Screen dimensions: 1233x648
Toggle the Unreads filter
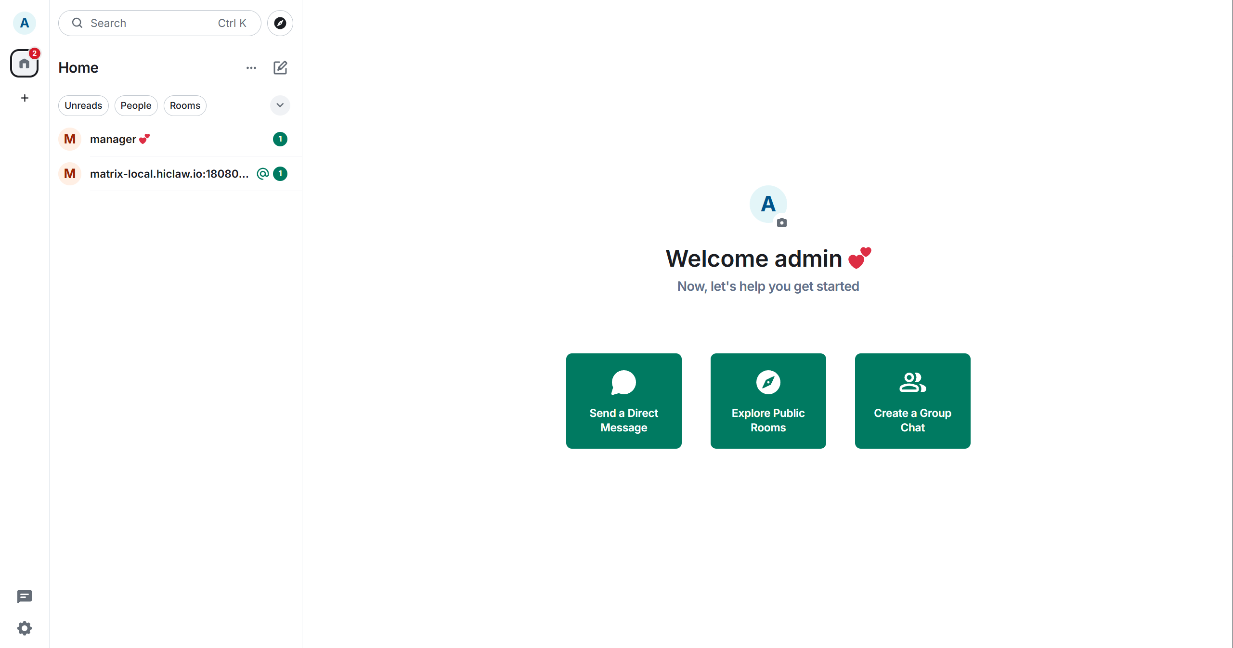tap(83, 105)
